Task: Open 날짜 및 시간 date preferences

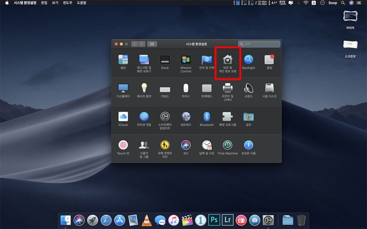Action: [x=206, y=148]
